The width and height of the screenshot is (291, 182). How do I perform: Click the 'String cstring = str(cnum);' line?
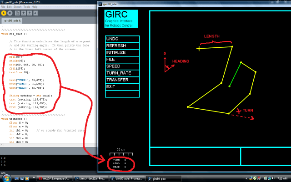tap(31, 96)
